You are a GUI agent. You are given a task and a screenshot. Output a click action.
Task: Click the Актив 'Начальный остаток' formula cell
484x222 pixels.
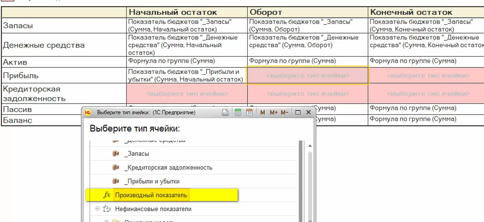(187, 62)
